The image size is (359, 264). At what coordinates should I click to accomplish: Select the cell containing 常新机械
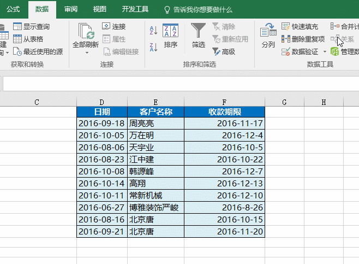click(155, 196)
